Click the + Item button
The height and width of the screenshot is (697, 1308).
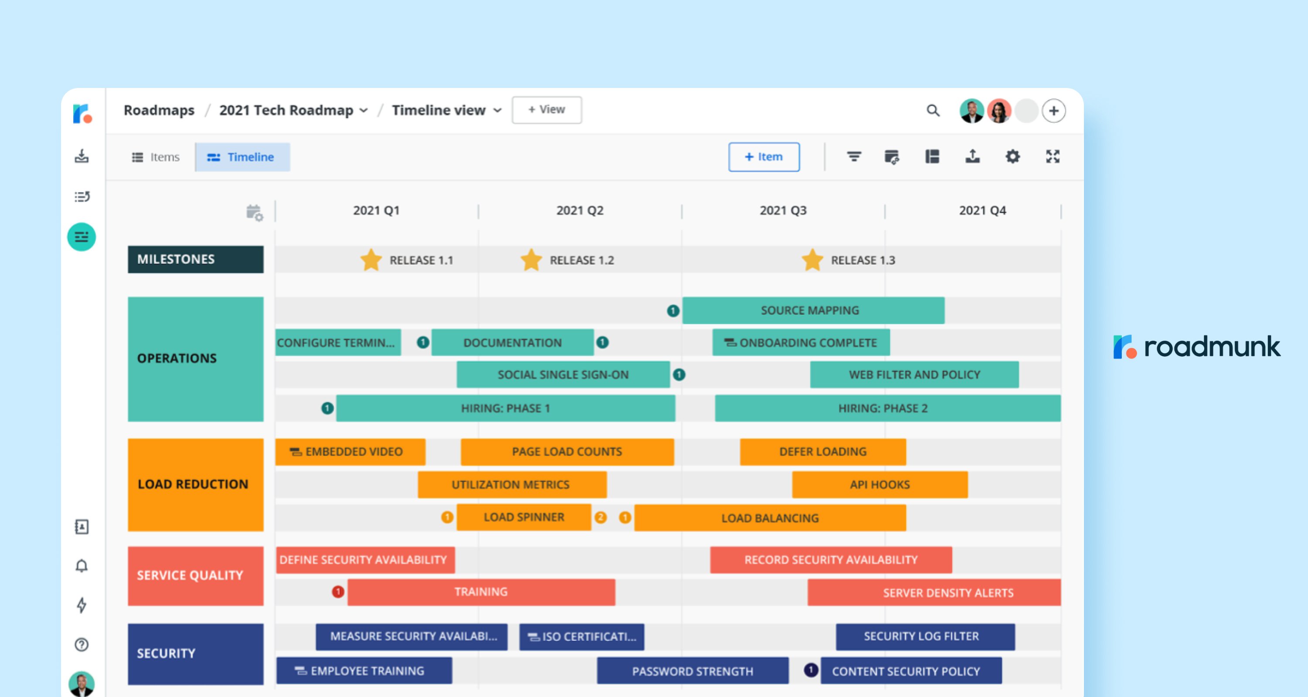point(764,157)
